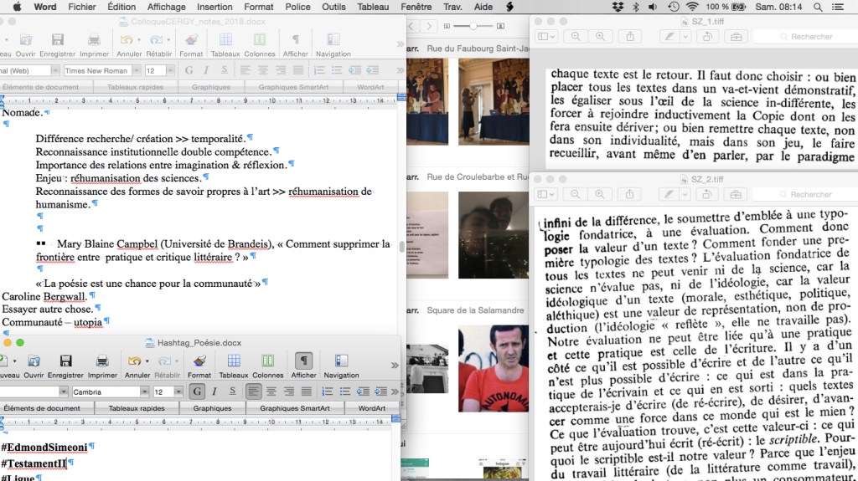Viewport: 858px width, 481px height.
Task: Adjust thumbnail size slider in Photos window
Action: (x=472, y=27)
